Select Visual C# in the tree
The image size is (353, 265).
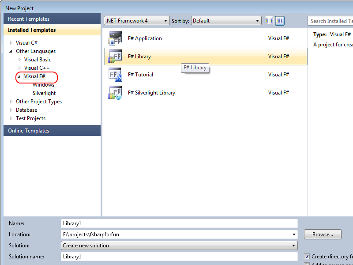(x=26, y=42)
